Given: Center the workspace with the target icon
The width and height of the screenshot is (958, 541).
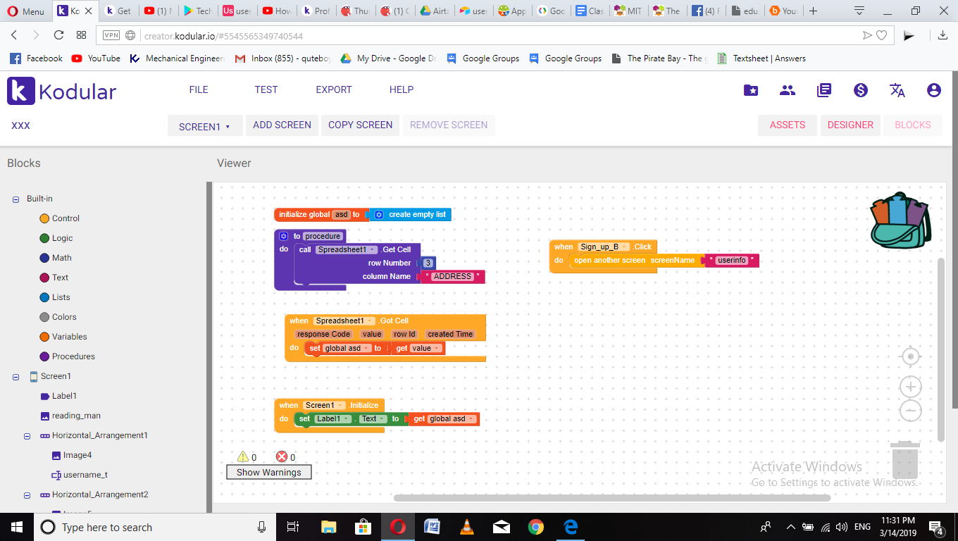Looking at the screenshot, I should pos(911,357).
